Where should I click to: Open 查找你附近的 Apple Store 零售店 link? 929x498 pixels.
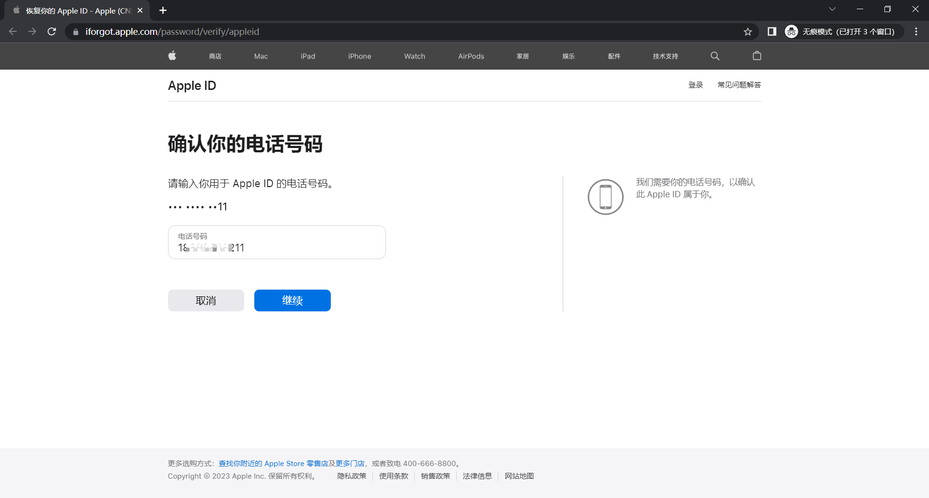pos(273,463)
